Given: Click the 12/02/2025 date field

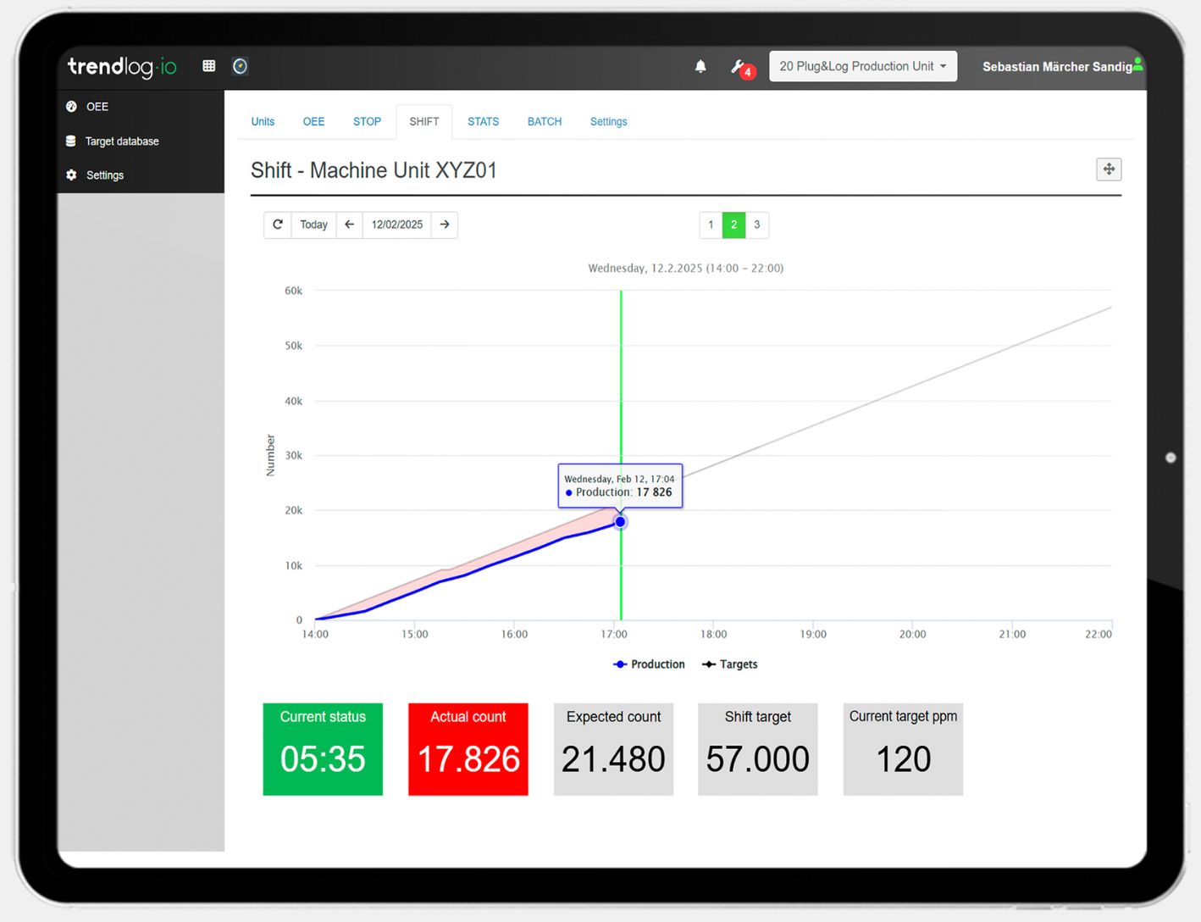Looking at the screenshot, I should click(396, 225).
